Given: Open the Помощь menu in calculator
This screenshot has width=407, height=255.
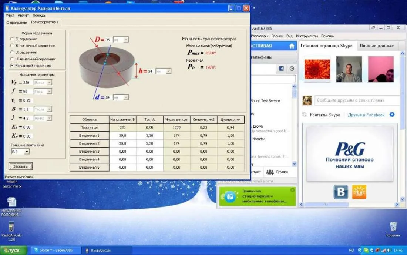Looking at the screenshot, I should pos(39,15).
